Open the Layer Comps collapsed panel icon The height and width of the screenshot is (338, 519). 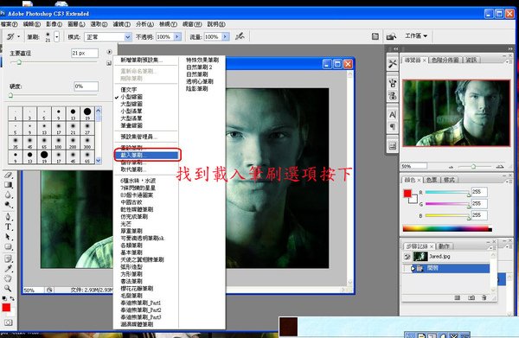393,145
